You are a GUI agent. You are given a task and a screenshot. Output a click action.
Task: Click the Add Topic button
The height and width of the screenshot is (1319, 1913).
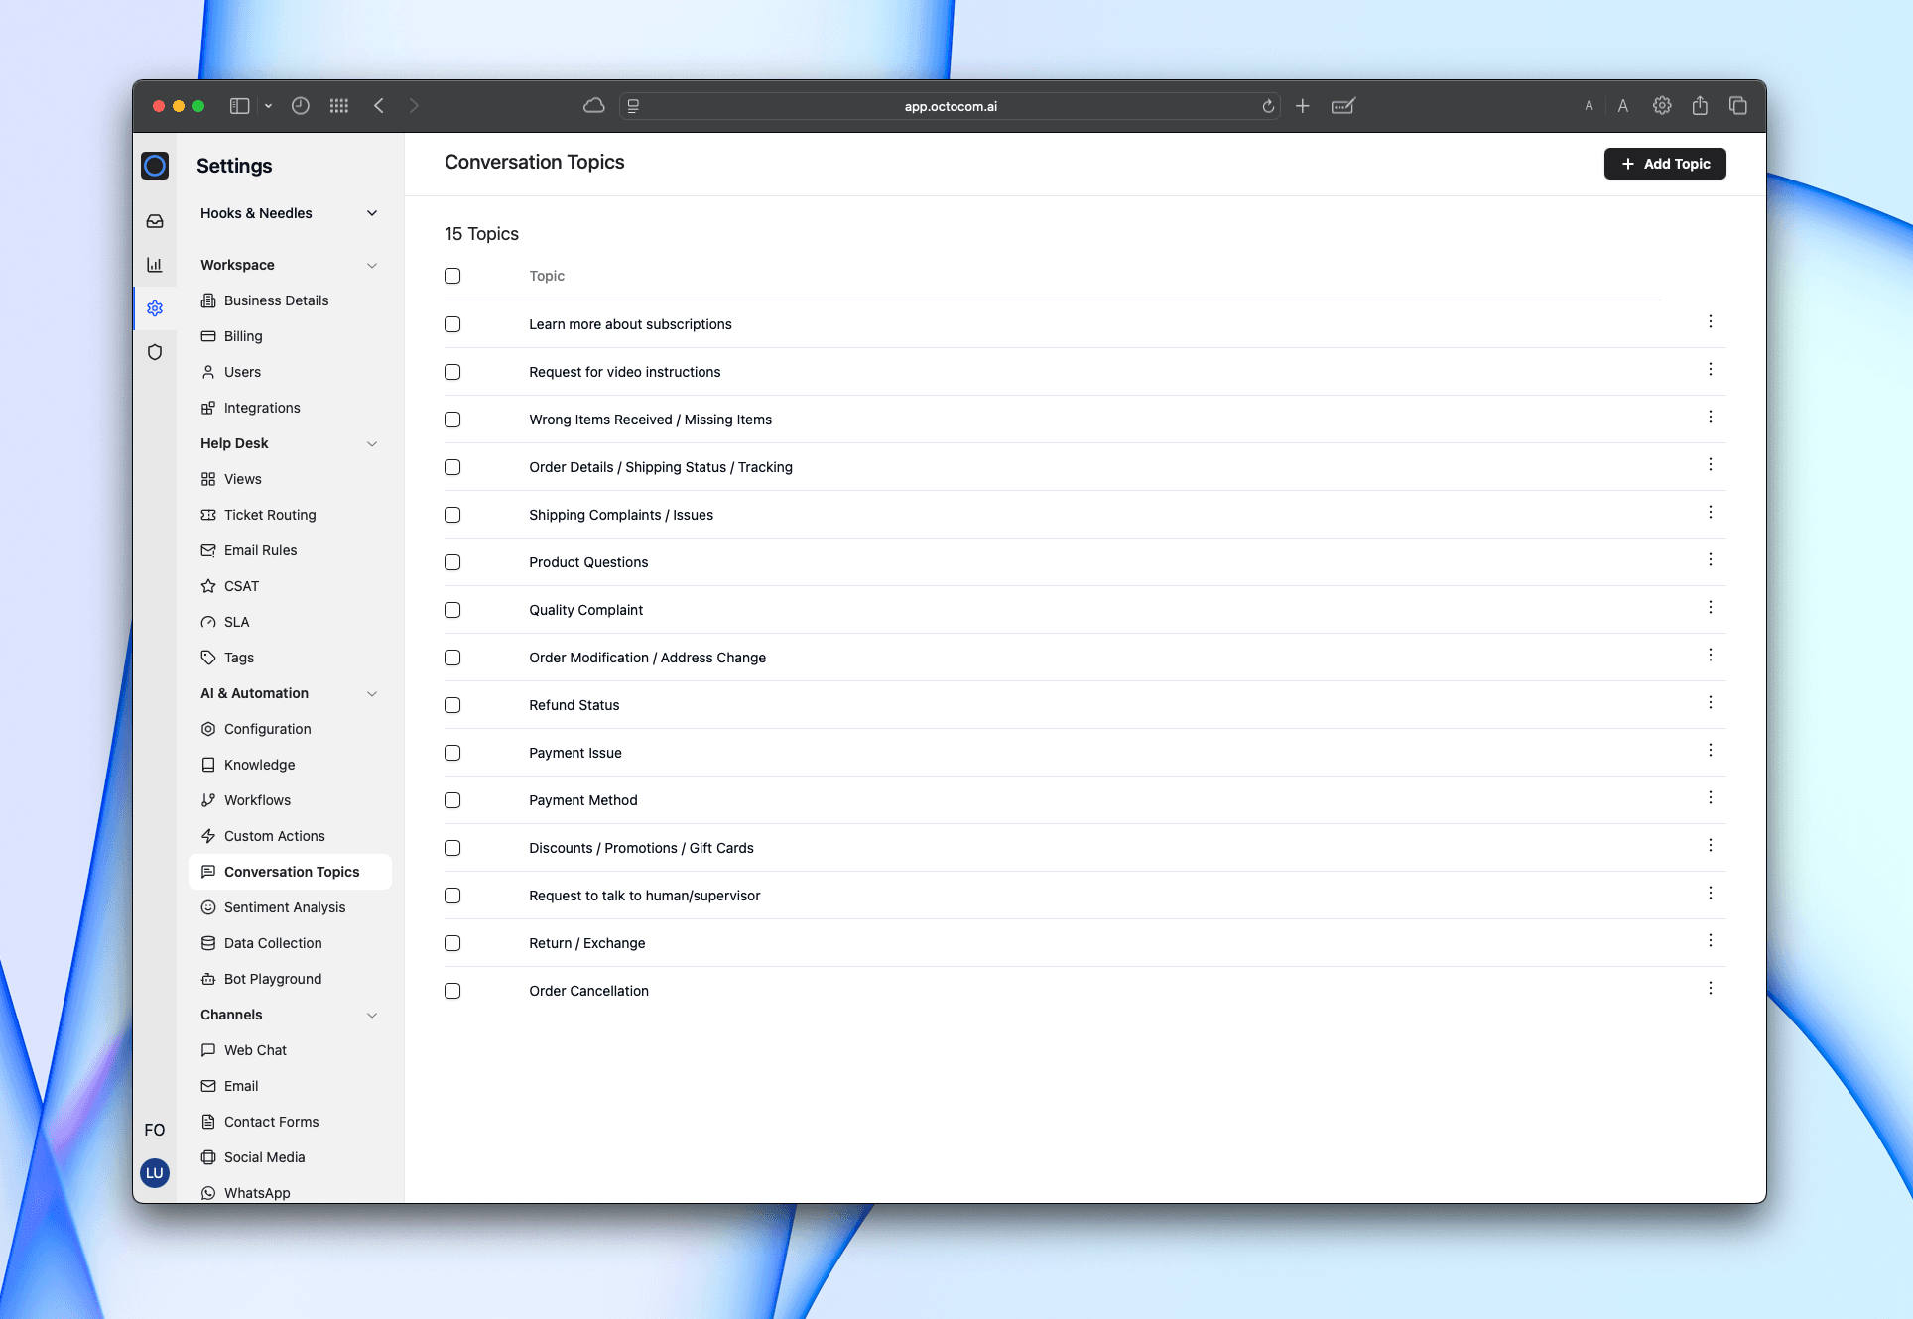[1664, 164]
